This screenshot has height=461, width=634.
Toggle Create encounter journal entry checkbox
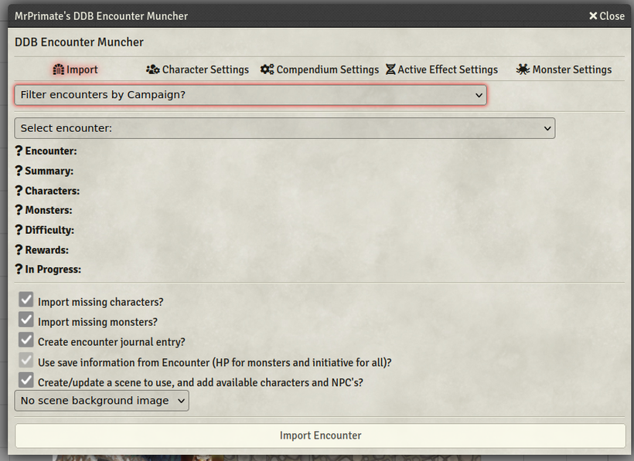(26, 340)
